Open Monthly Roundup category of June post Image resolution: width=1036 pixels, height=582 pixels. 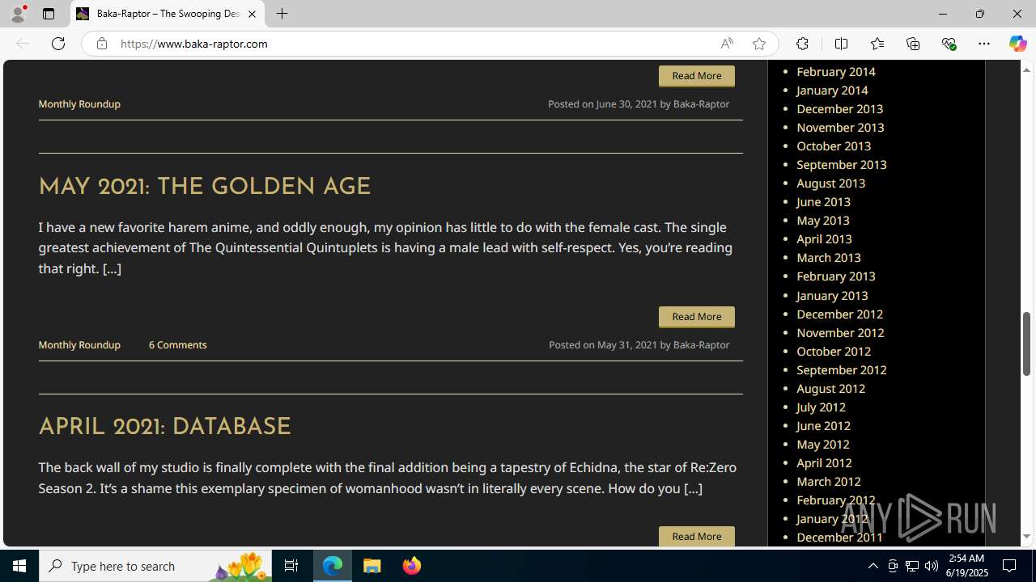point(79,104)
